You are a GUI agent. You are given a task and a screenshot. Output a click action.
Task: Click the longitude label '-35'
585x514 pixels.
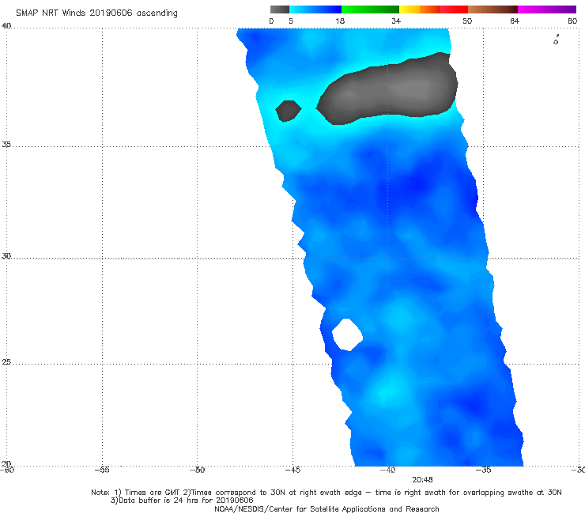click(483, 470)
